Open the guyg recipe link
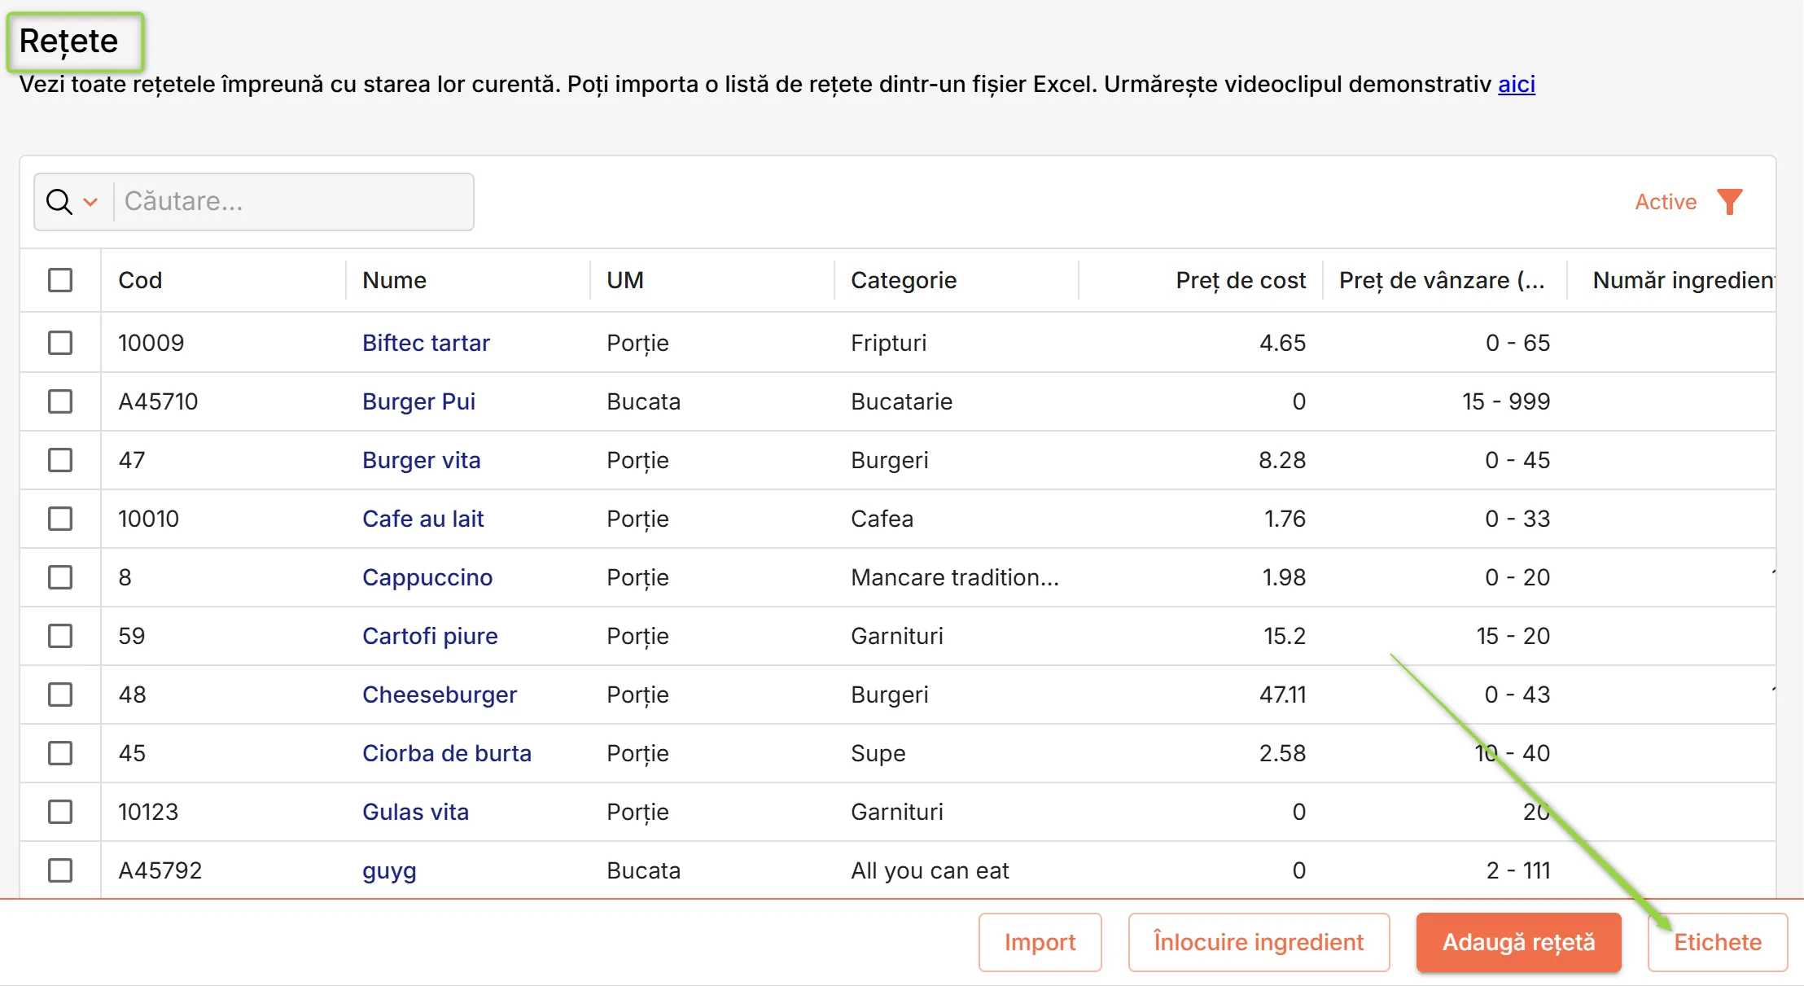The image size is (1804, 986). coord(389,870)
